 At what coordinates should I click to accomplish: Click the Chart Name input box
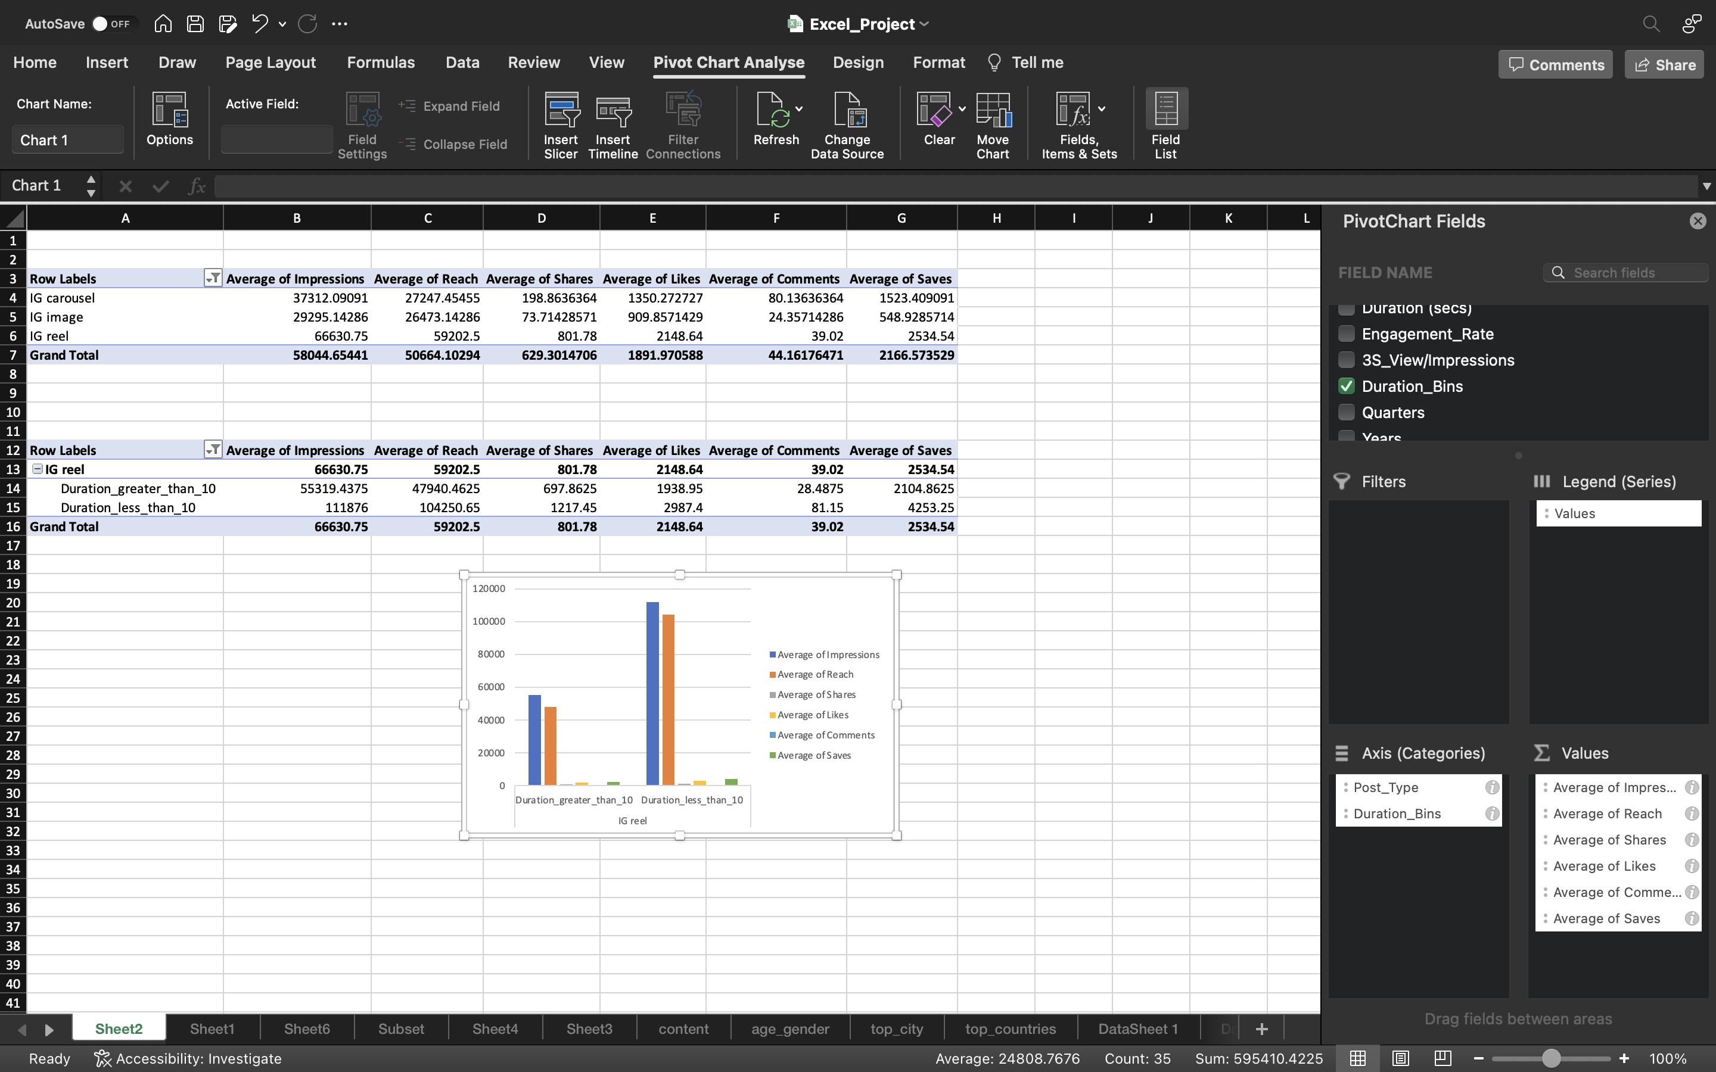pyautogui.click(x=68, y=140)
